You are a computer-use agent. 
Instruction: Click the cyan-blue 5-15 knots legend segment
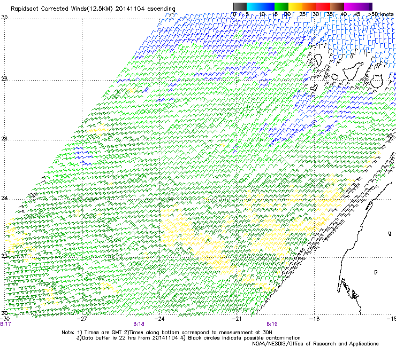(x=261, y=6)
